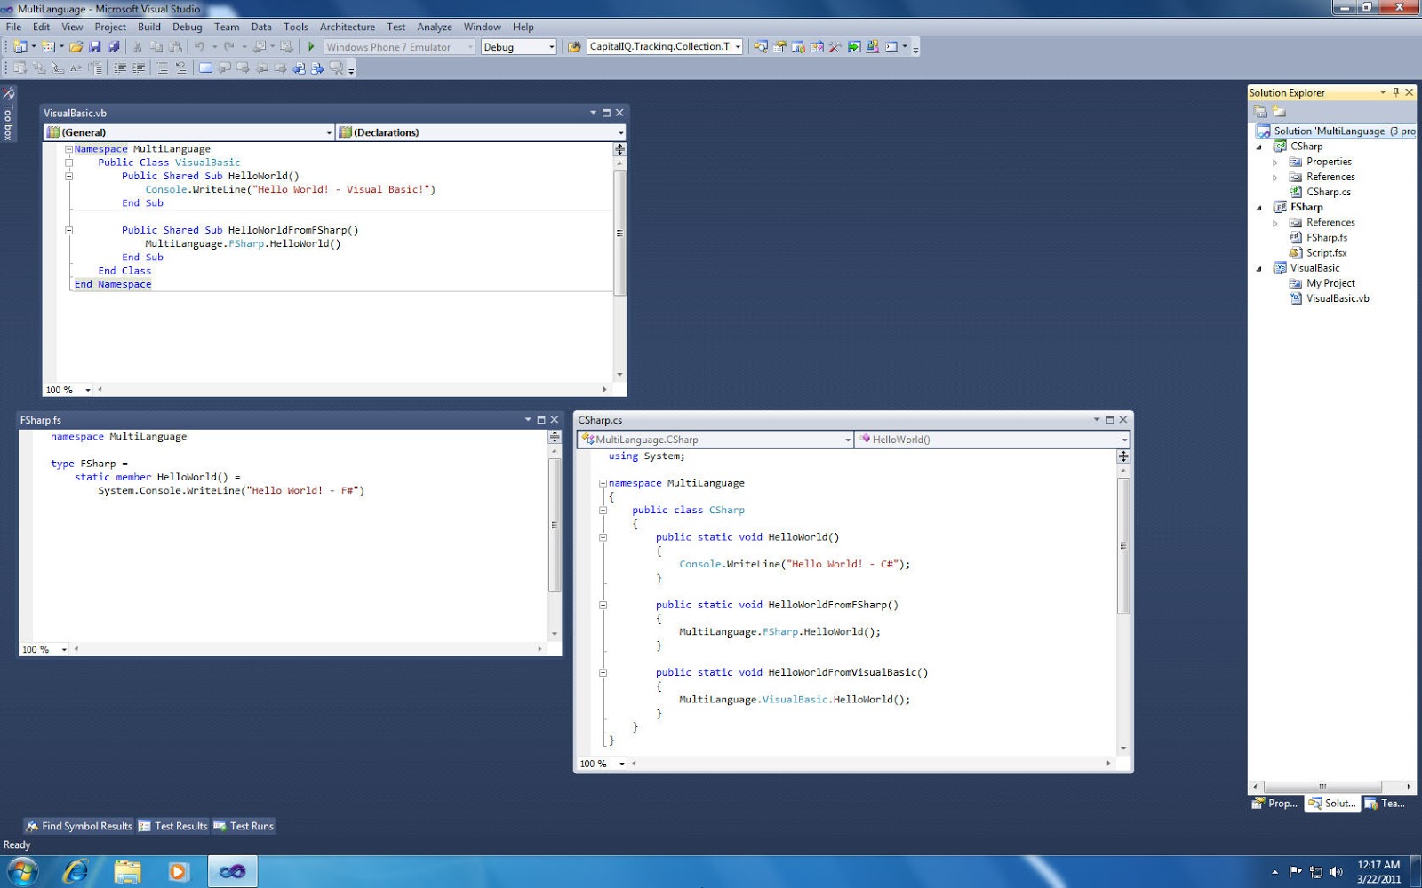The height and width of the screenshot is (888, 1422).
Task: Start debugging with the green play icon
Action: 311,46
